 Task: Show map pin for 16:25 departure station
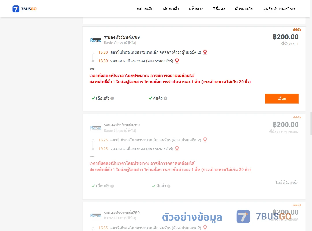pyautogui.click(x=205, y=140)
